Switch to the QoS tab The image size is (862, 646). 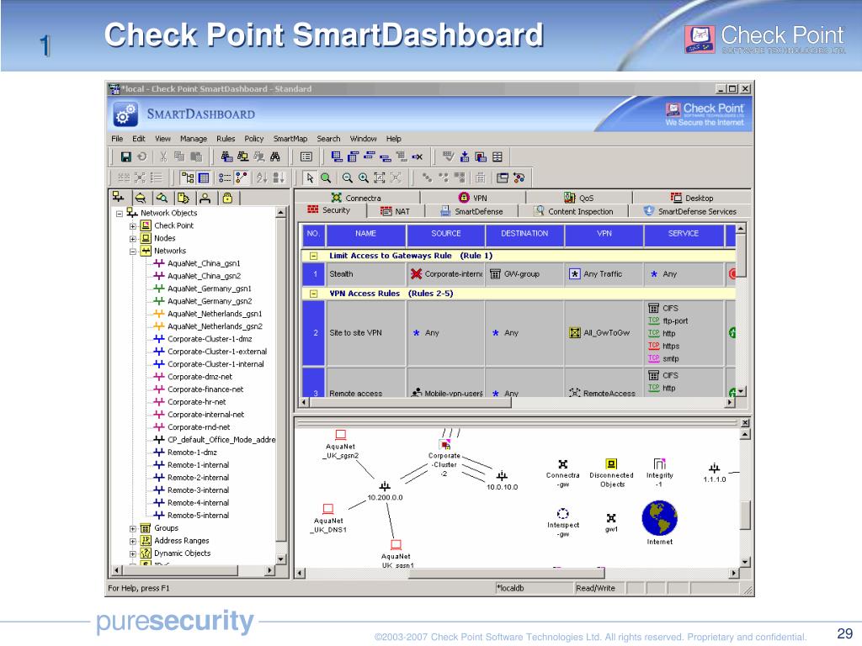[x=579, y=198]
